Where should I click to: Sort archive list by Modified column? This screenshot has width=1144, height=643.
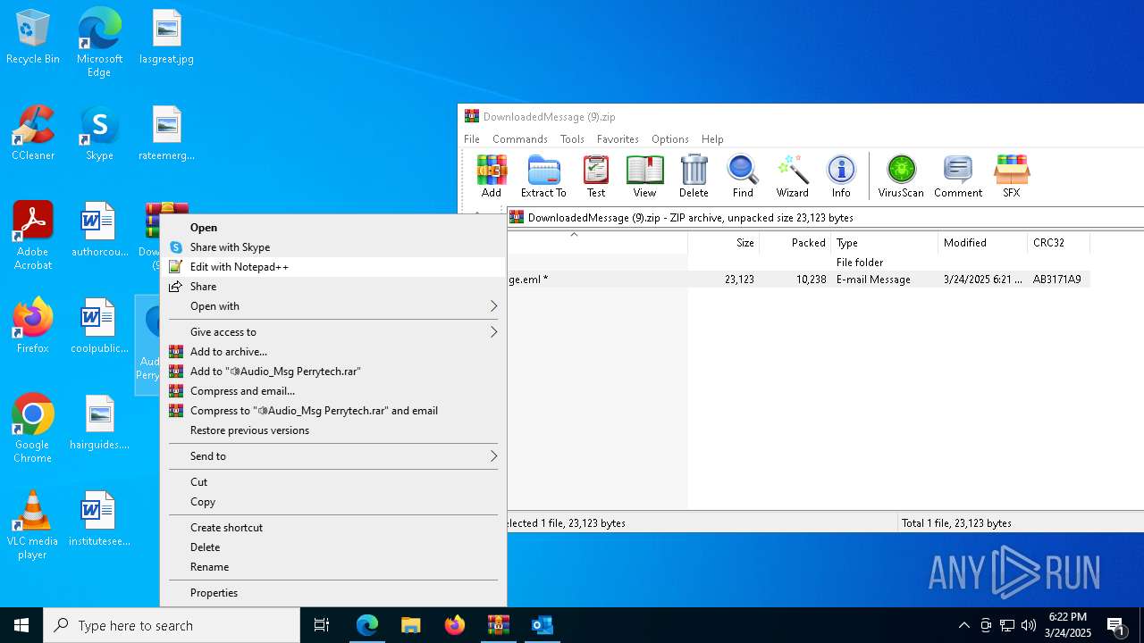tap(983, 243)
